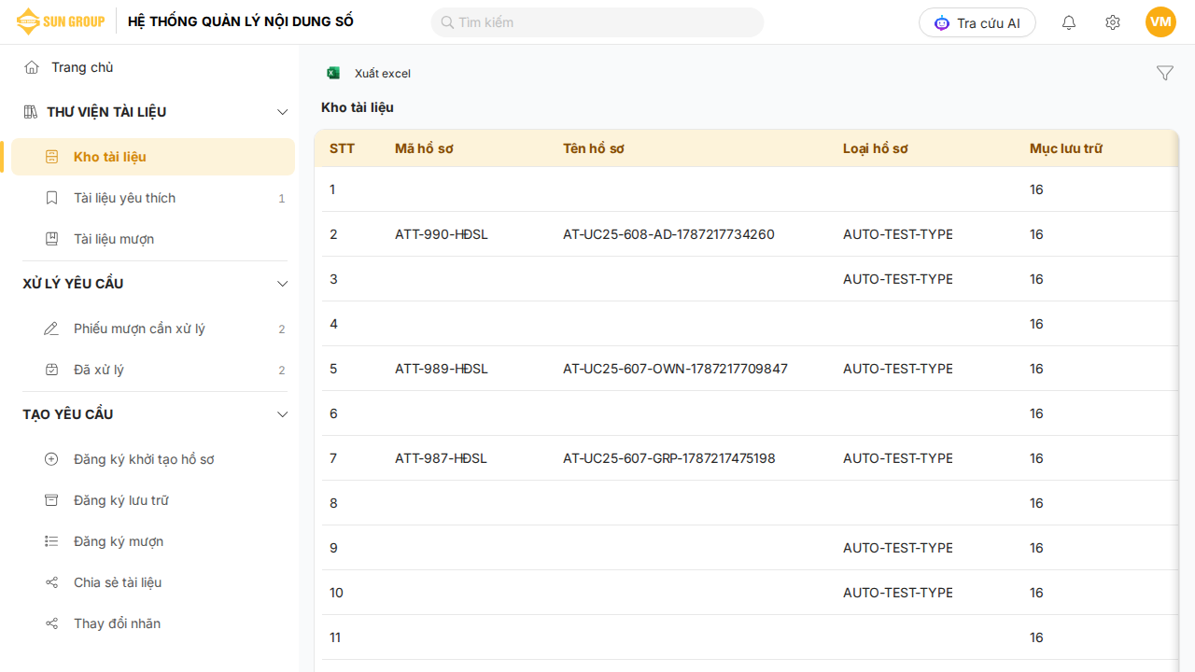Viewport: 1195px width, 672px height.
Task: Click the Trang chủ home icon
Action: pyautogui.click(x=32, y=67)
